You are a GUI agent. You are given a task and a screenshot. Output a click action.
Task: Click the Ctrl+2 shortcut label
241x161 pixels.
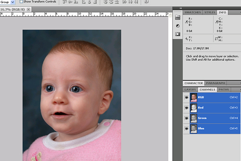point(234,97)
